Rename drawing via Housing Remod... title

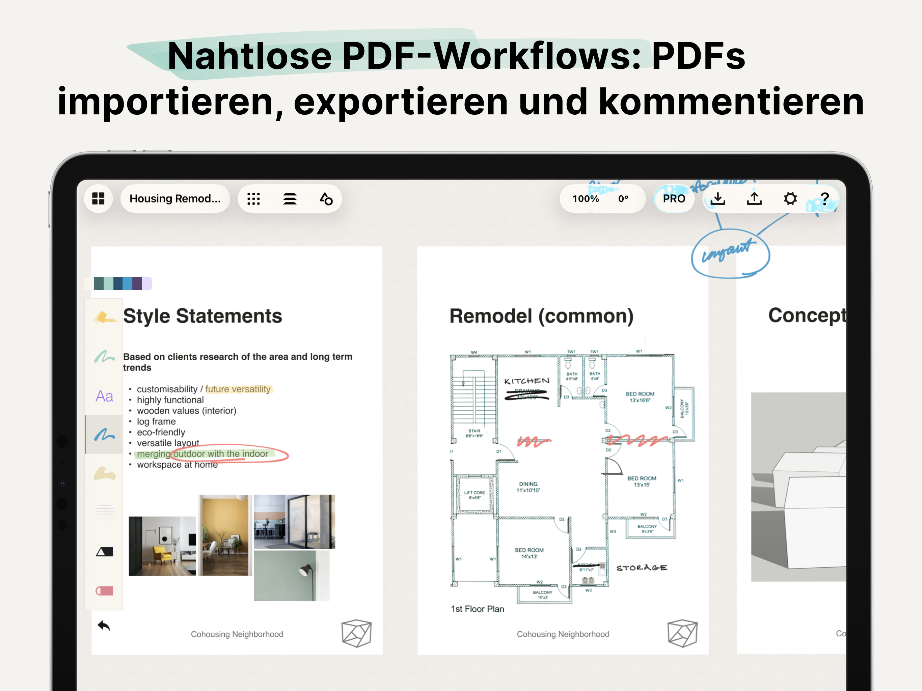[x=175, y=198]
